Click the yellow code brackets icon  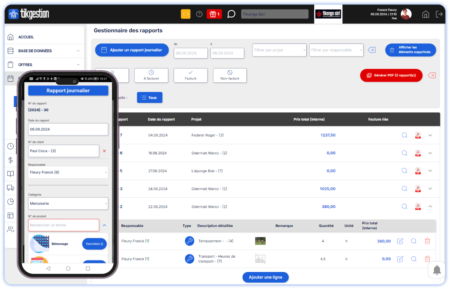(185, 14)
